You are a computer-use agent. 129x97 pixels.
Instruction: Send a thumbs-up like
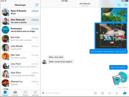[125, 93]
